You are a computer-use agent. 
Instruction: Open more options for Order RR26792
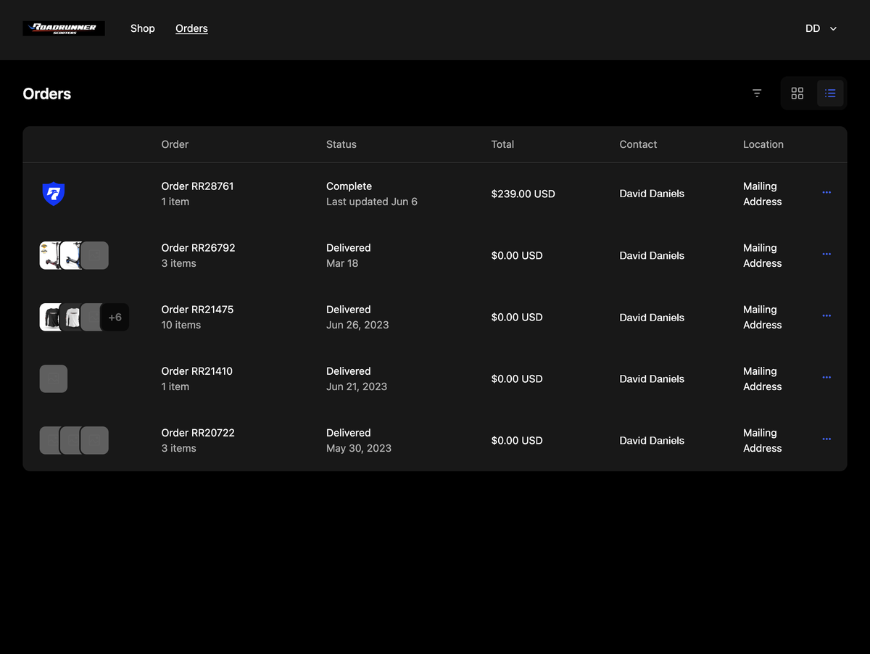pos(826,254)
